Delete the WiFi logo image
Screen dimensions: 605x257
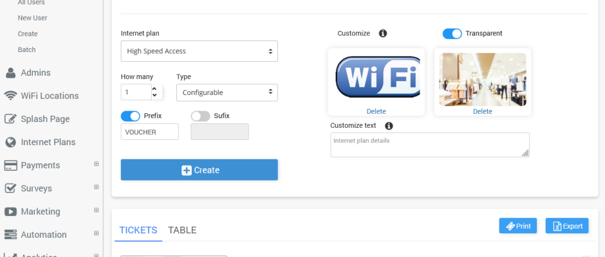point(377,111)
